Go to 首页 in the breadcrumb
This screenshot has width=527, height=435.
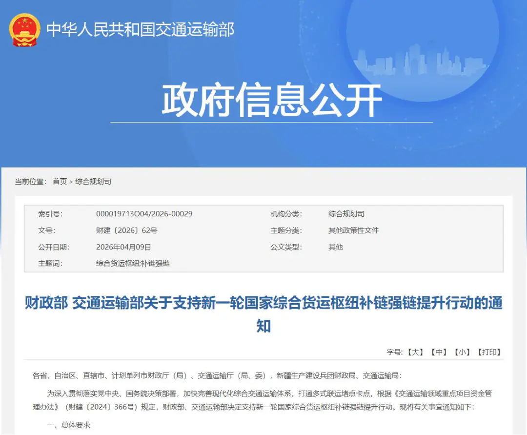click(x=60, y=182)
